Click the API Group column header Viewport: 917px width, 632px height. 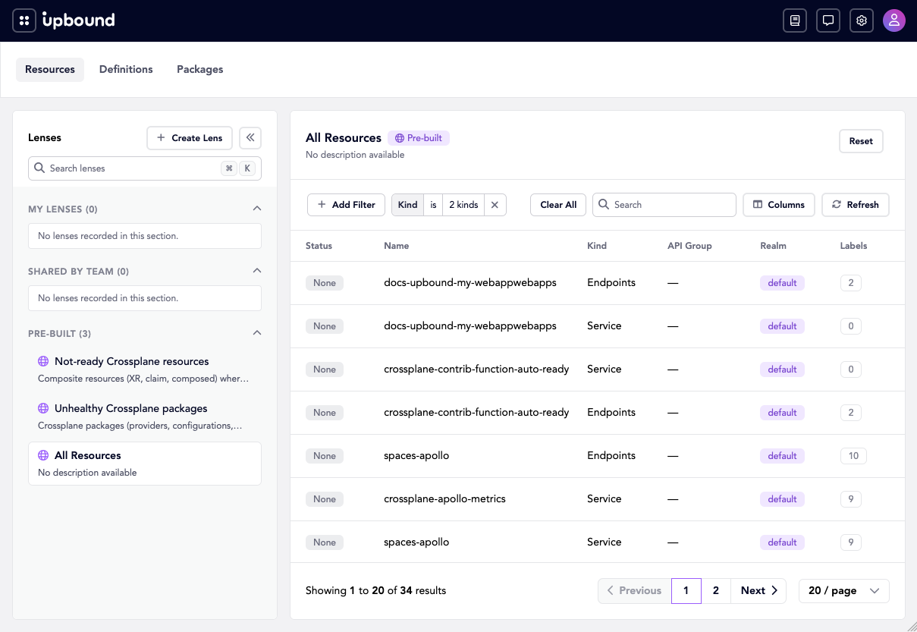[x=689, y=246]
